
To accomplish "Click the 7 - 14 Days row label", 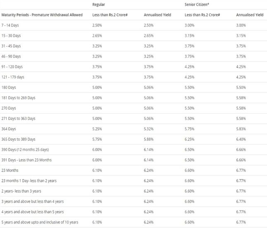I will point(10,25).
